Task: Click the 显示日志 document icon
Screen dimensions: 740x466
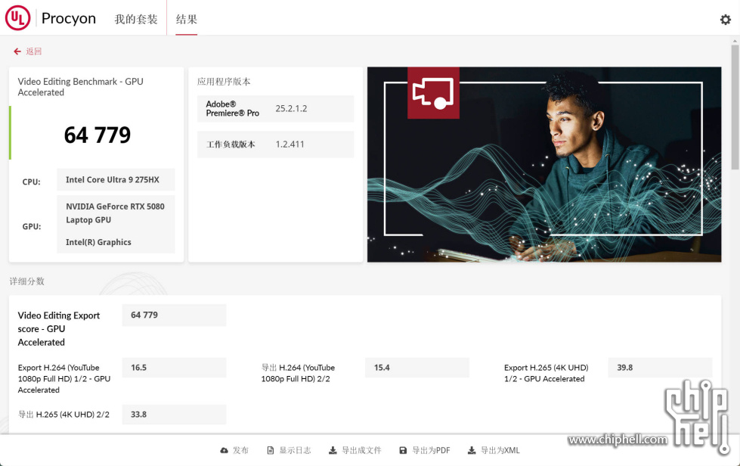Action: click(271, 450)
